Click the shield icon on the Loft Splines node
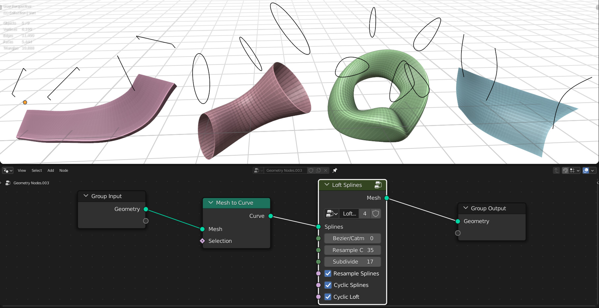Image resolution: width=599 pixels, height=308 pixels. coord(376,214)
